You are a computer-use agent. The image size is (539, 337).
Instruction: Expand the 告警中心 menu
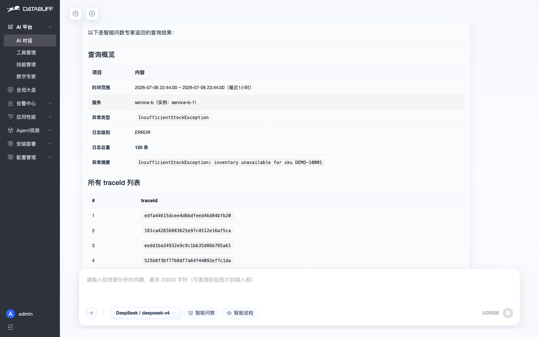pos(30,103)
